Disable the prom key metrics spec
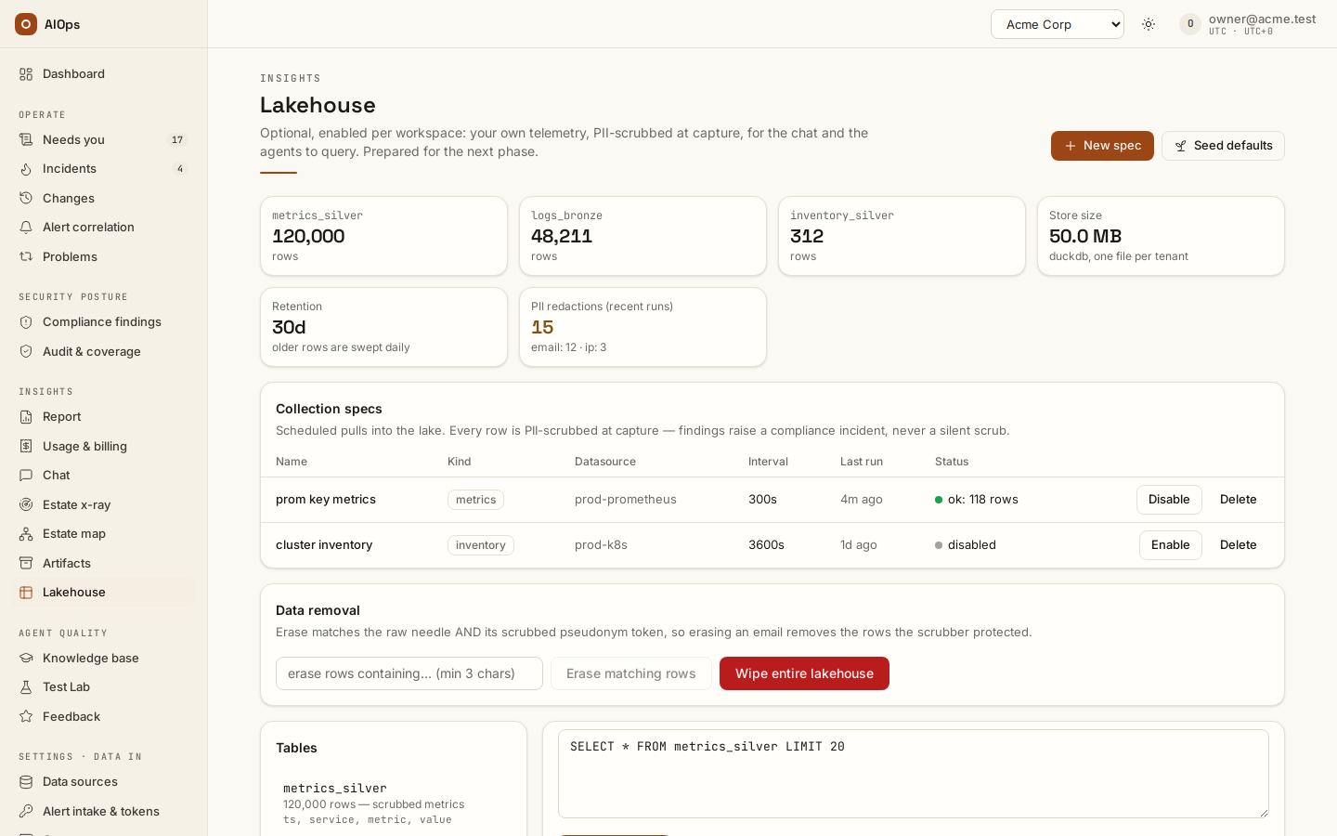Screen dimensions: 1337x836 click(1169, 500)
